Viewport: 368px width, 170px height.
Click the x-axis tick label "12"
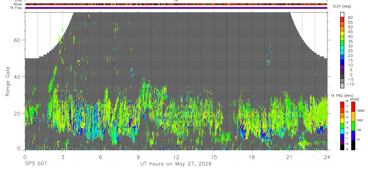coord(176,157)
